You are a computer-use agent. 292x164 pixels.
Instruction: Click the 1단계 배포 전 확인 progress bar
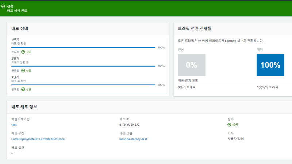pyautogui.click(x=83, y=47)
